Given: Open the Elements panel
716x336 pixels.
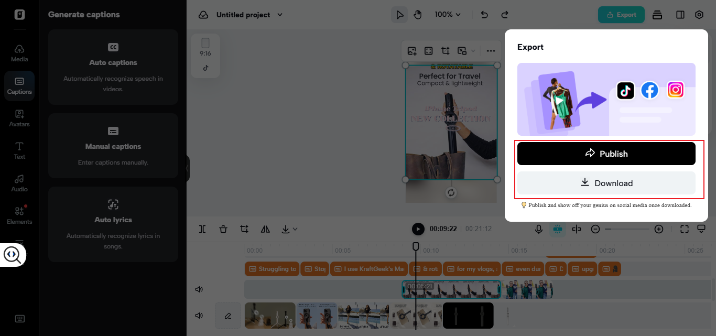Looking at the screenshot, I should click(x=19, y=215).
